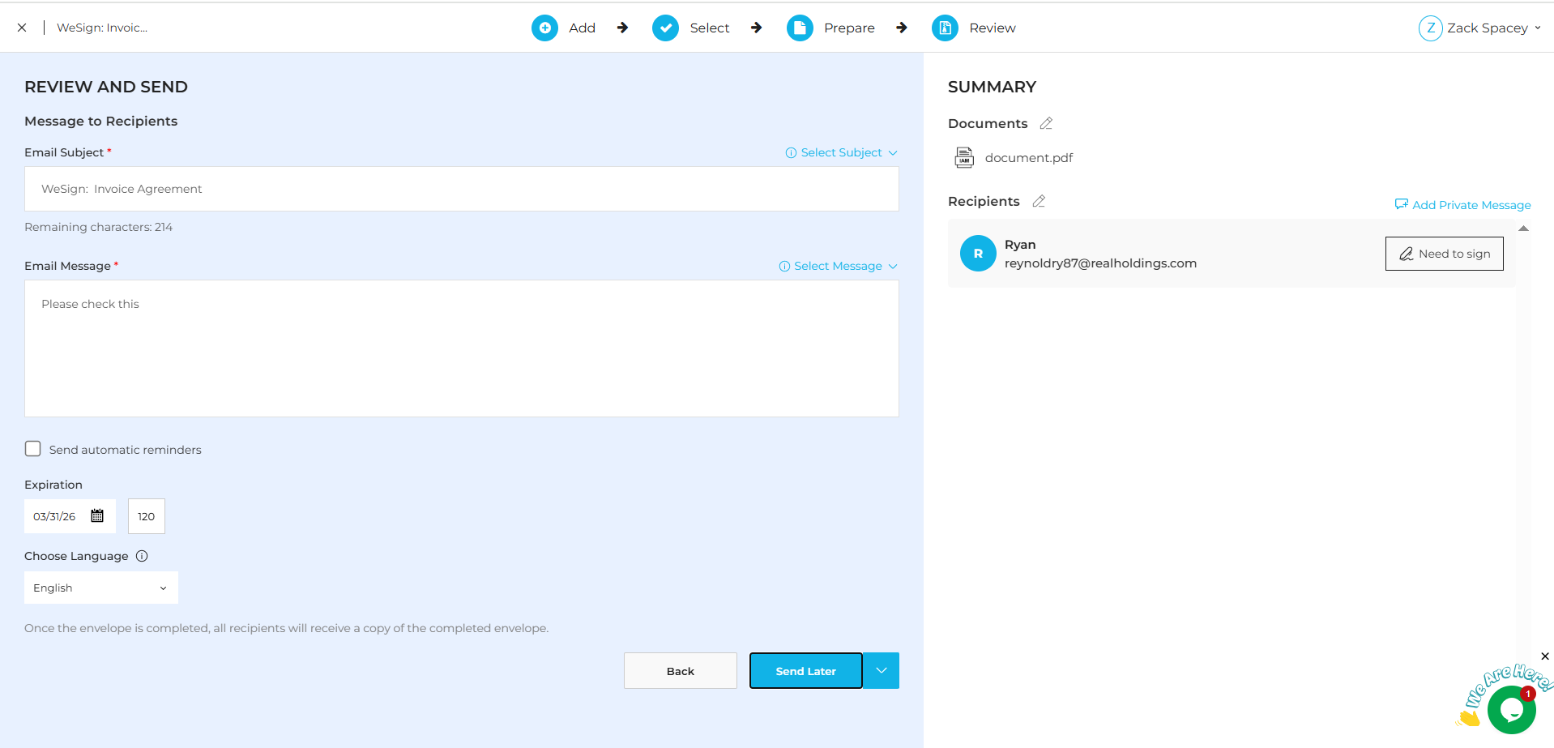Screen dimensions: 1554x748
Task: Click the document.pdf file icon
Action: (964, 158)
